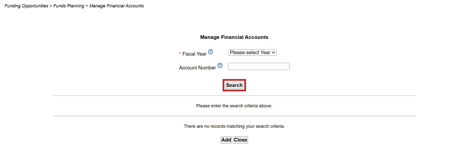
Task: Click the separator after Funding Opportunities
Action: coord(51,6)
